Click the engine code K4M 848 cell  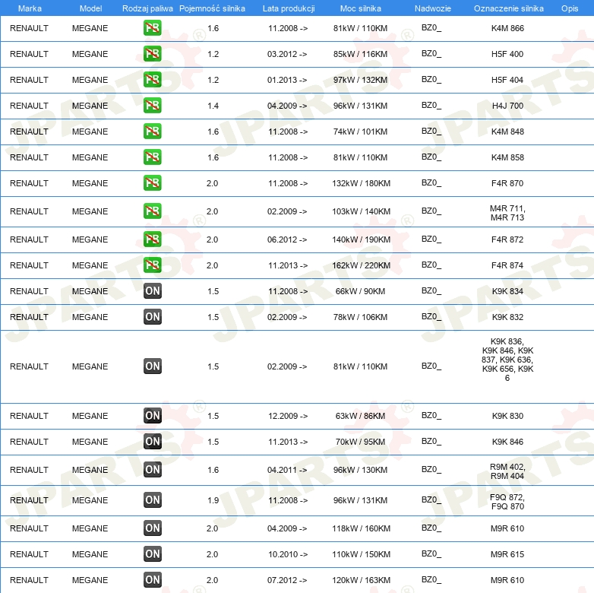pyautogui.click(x=507, y=132)
